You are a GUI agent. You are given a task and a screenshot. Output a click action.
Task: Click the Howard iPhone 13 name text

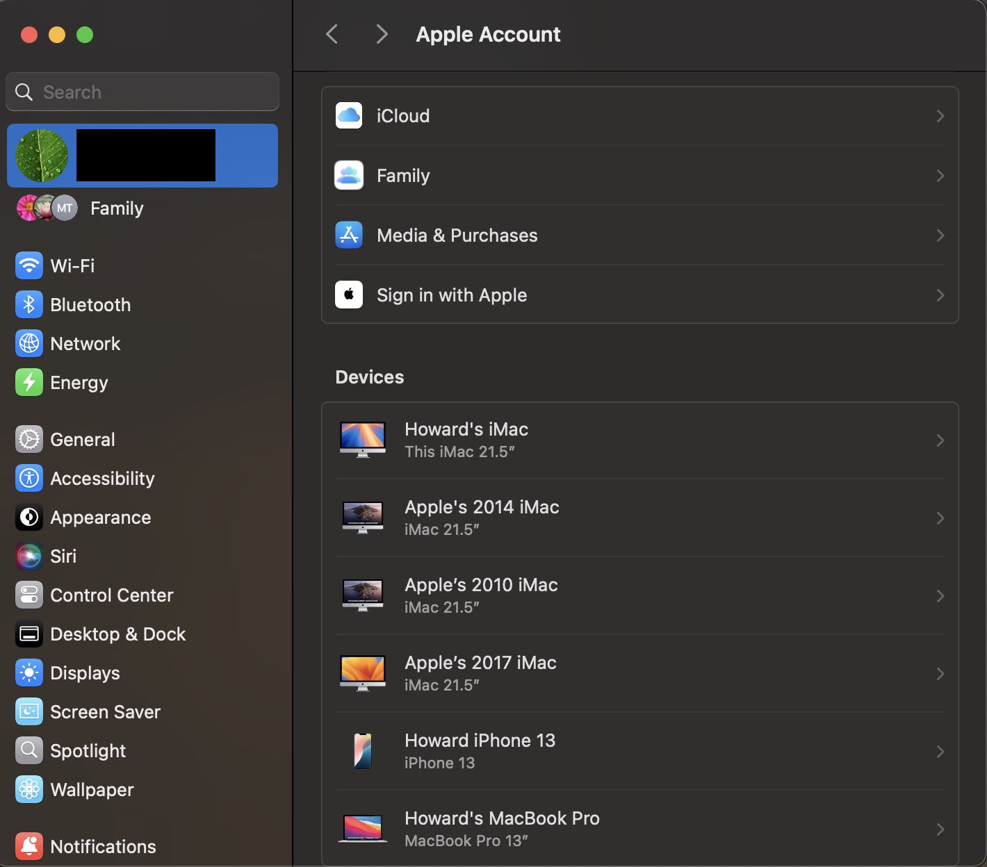point(480,741)
